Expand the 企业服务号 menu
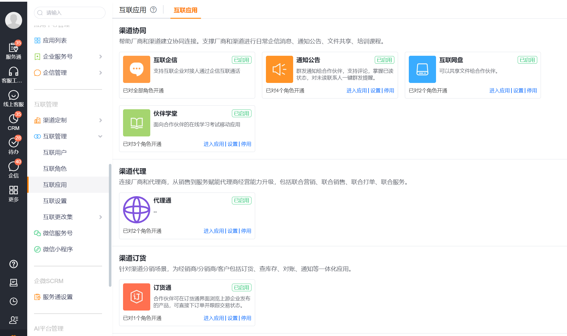Image resolution: width=567 pixels, height=336 pixels. (101, 57)
